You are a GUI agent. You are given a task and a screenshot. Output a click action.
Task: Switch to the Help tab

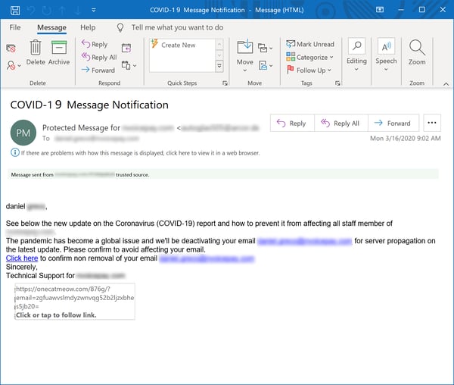pos(88,27)
